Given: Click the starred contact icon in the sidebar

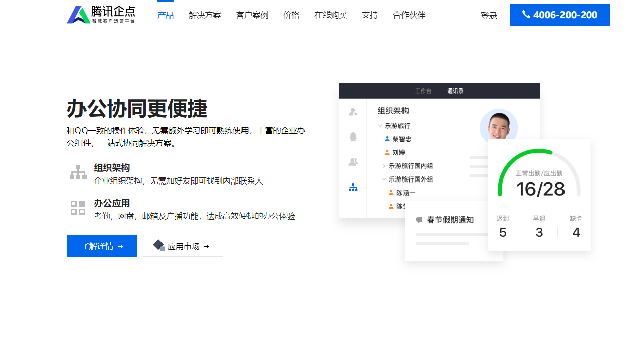Looking at the screenshot, I should tap(353, 112).
